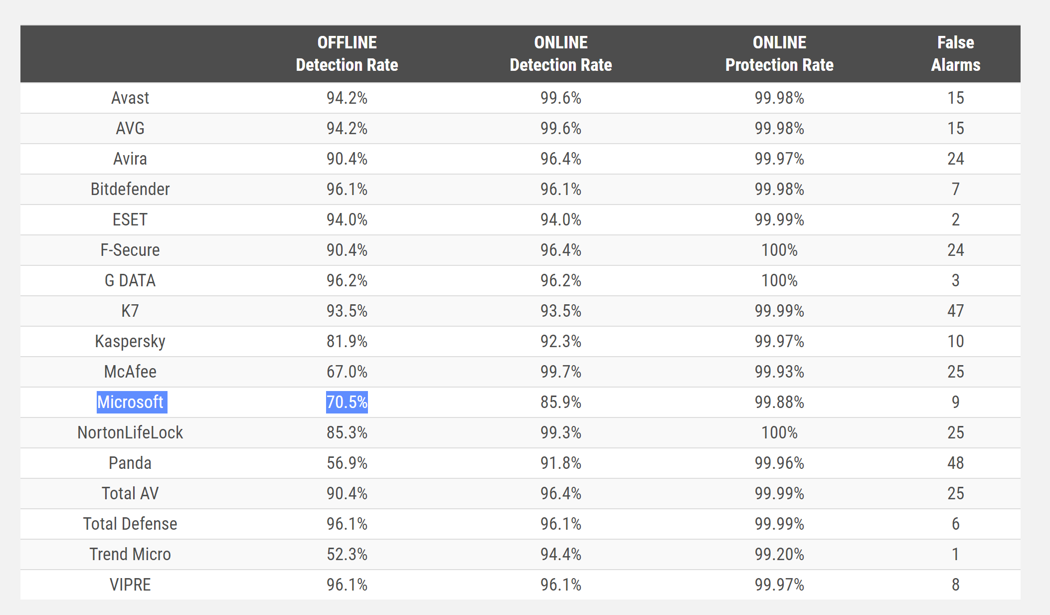This screenshot has width=1050, height=615.
Task: Select K7's false alarms count of 47
Action: (955, 311)
